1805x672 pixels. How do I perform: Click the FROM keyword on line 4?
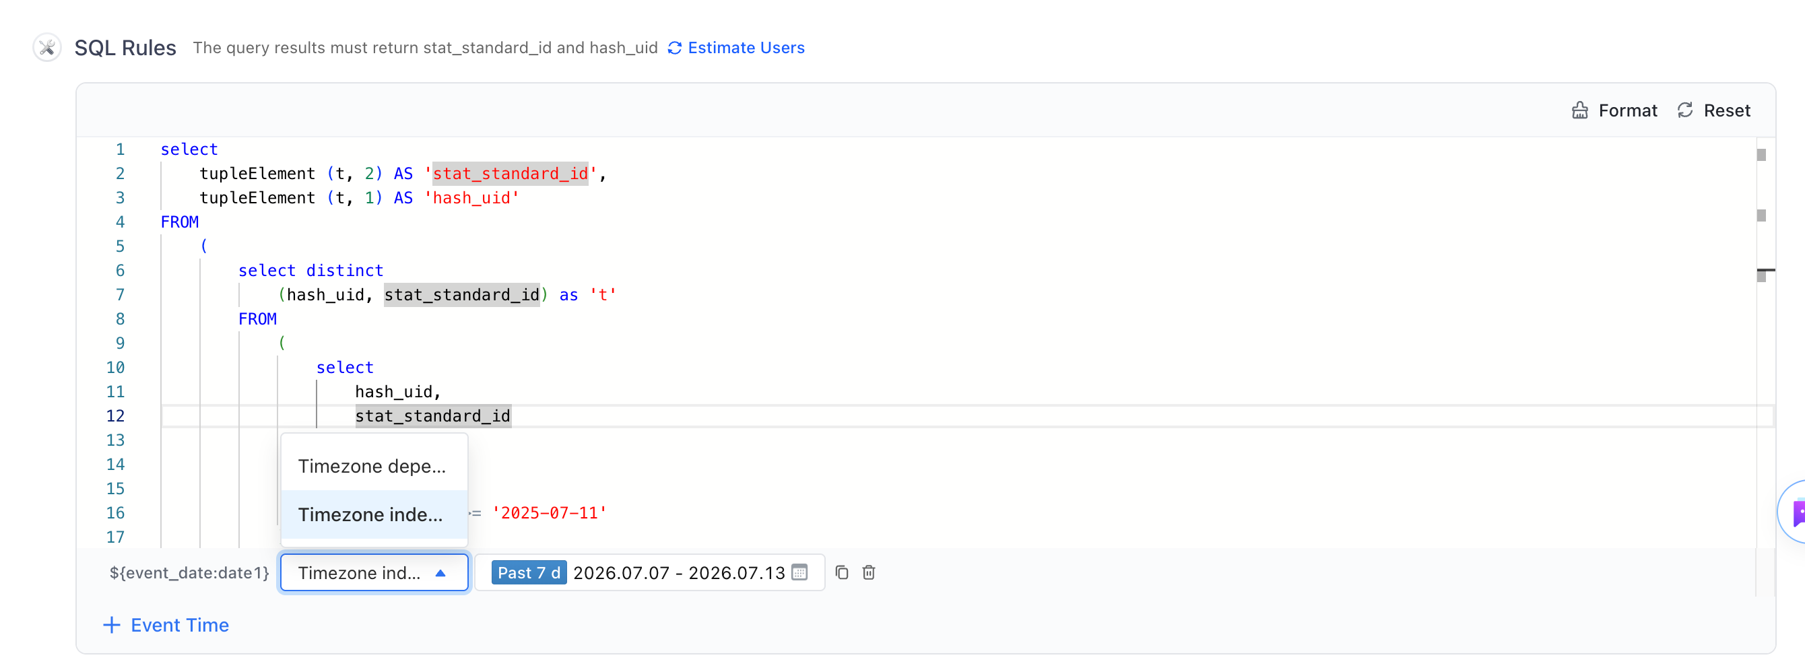point(179,222)
